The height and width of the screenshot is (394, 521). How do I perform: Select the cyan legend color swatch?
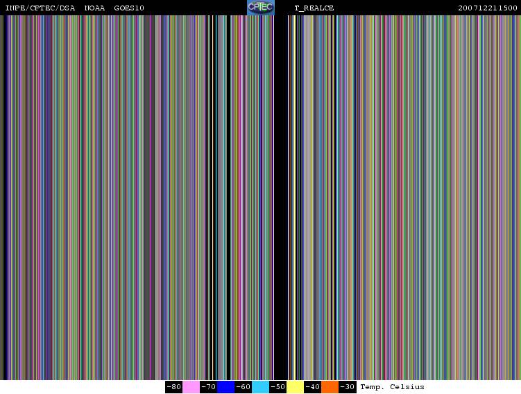click(261, 387)
